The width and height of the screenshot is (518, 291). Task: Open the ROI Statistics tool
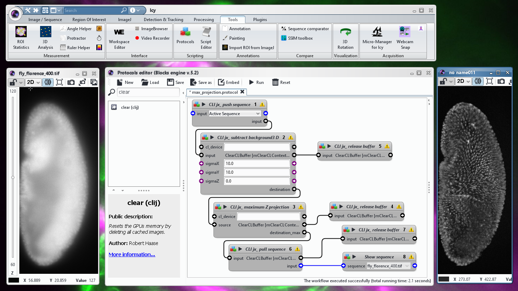coord(20,37)
